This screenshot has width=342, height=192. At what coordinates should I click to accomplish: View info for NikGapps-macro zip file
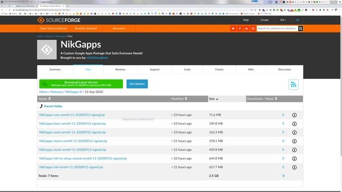[294, 141]
